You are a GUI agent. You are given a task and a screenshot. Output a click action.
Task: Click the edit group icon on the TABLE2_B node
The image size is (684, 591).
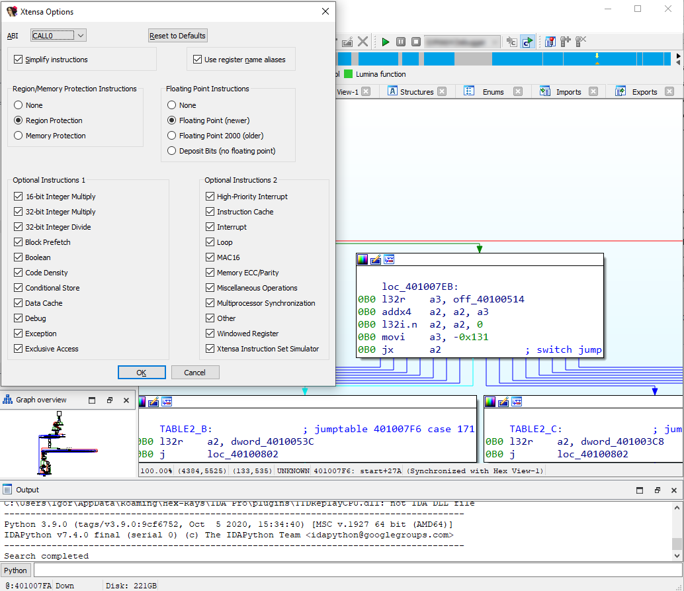153,402
